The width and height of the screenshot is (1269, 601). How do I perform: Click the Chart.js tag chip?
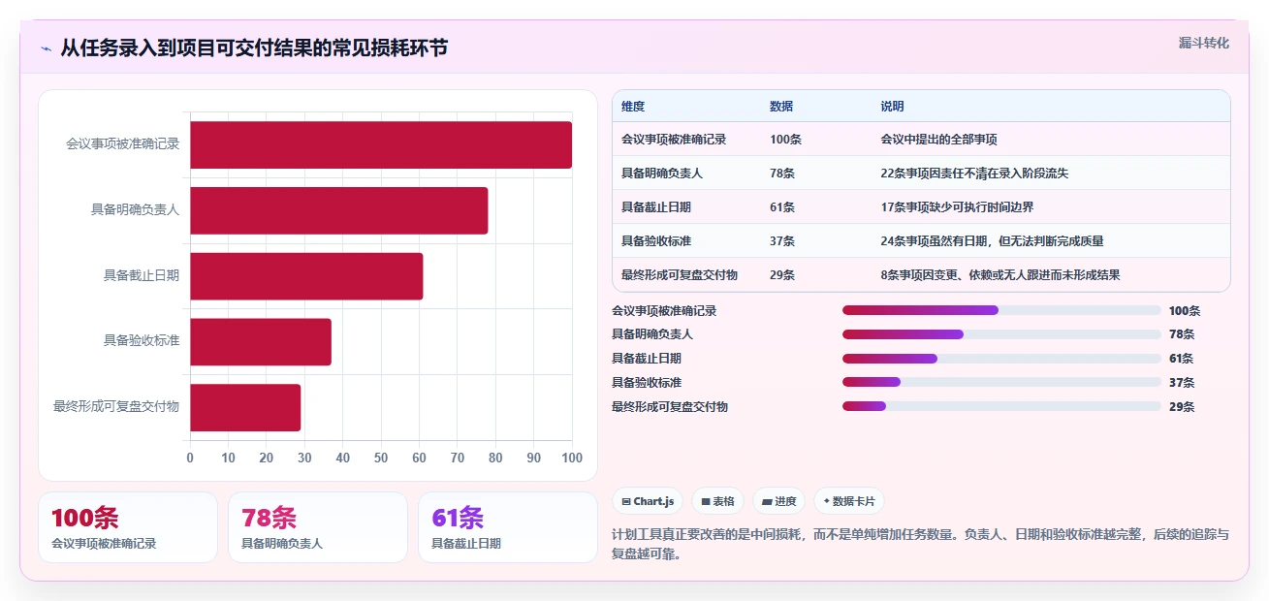[648, 501]
